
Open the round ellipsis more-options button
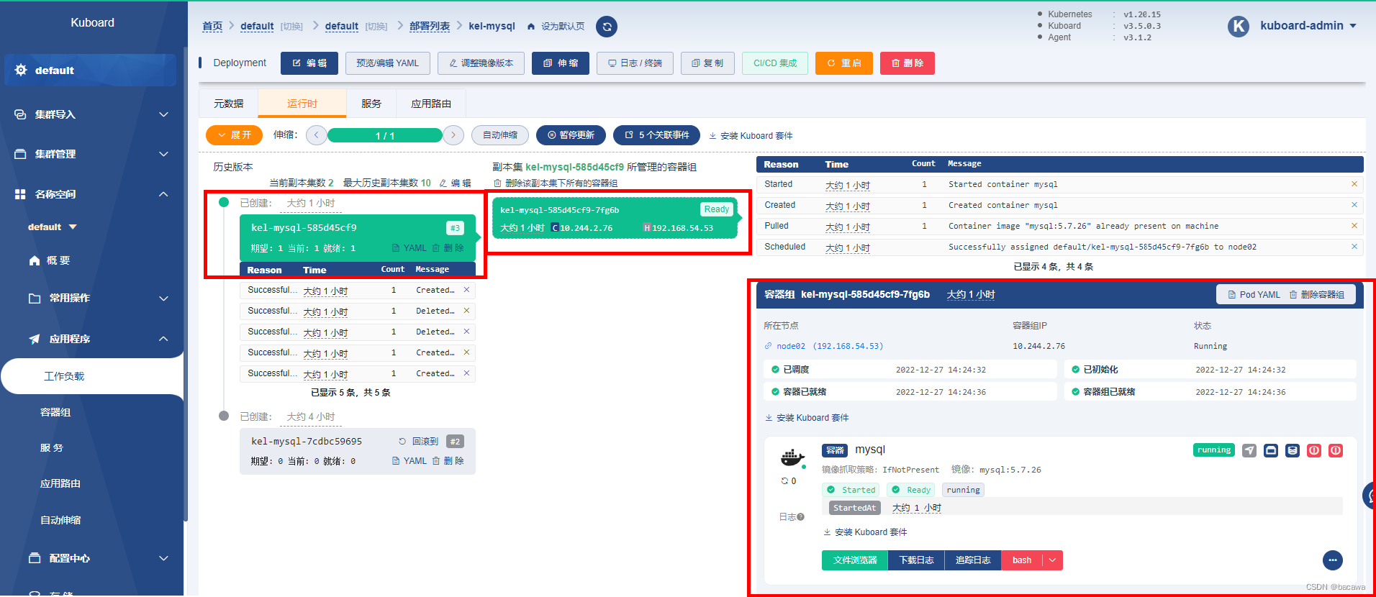[x=1333, y=560]
